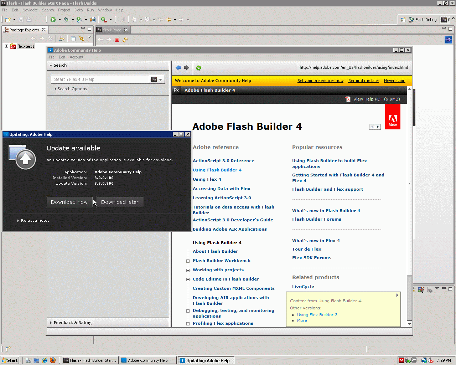Open the View Help PDF icon

pos(348,99)
